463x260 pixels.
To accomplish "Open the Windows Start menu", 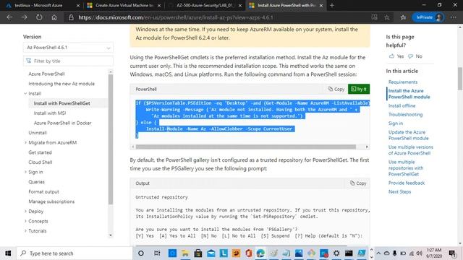I will tap(8, 253).
